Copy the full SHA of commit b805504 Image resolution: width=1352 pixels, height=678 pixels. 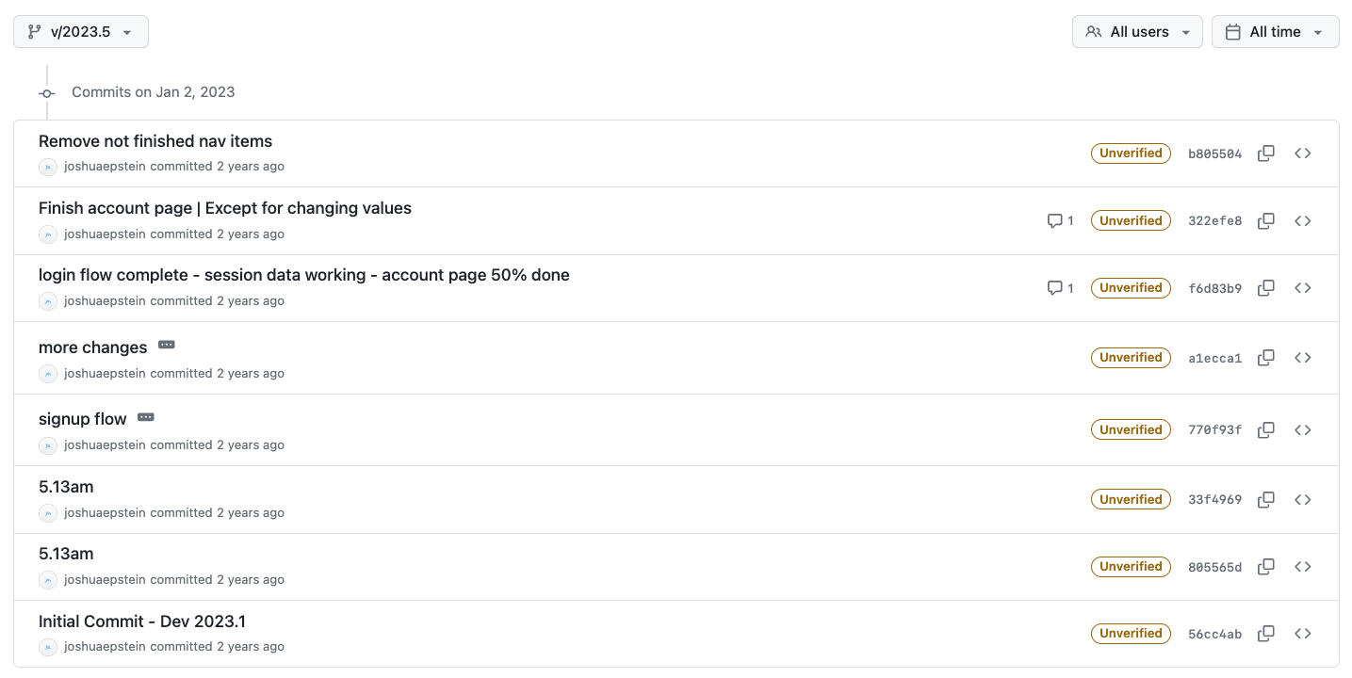point(1266,153)
